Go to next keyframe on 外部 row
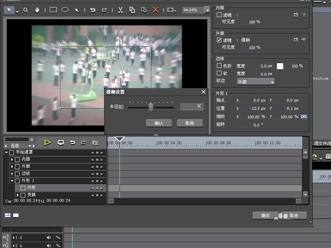This screenshot has height=248, width=331. (102, 167)
